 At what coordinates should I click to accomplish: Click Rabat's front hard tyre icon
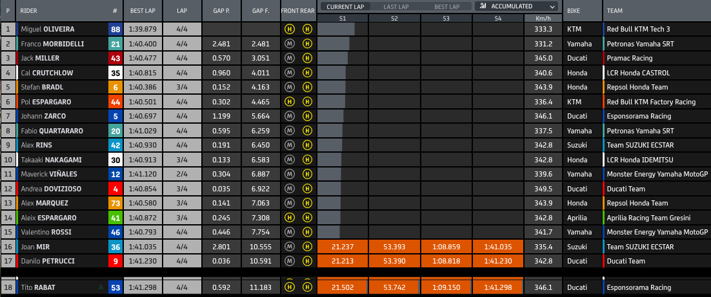coord(289,287)
